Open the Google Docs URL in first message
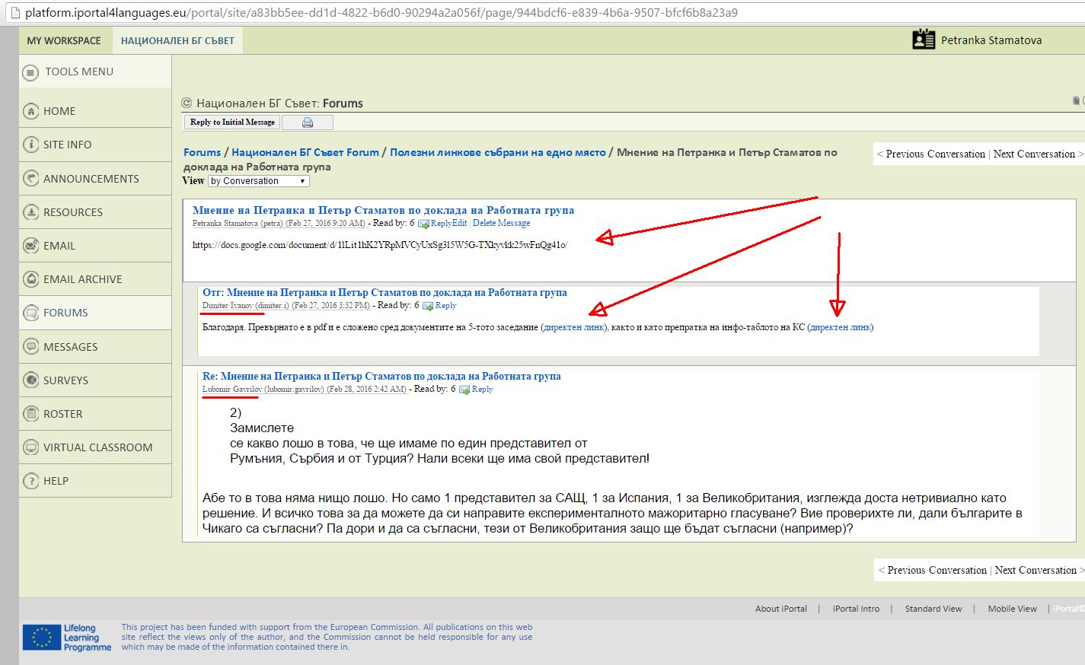1085x665 pixels. tap(379, 245)
